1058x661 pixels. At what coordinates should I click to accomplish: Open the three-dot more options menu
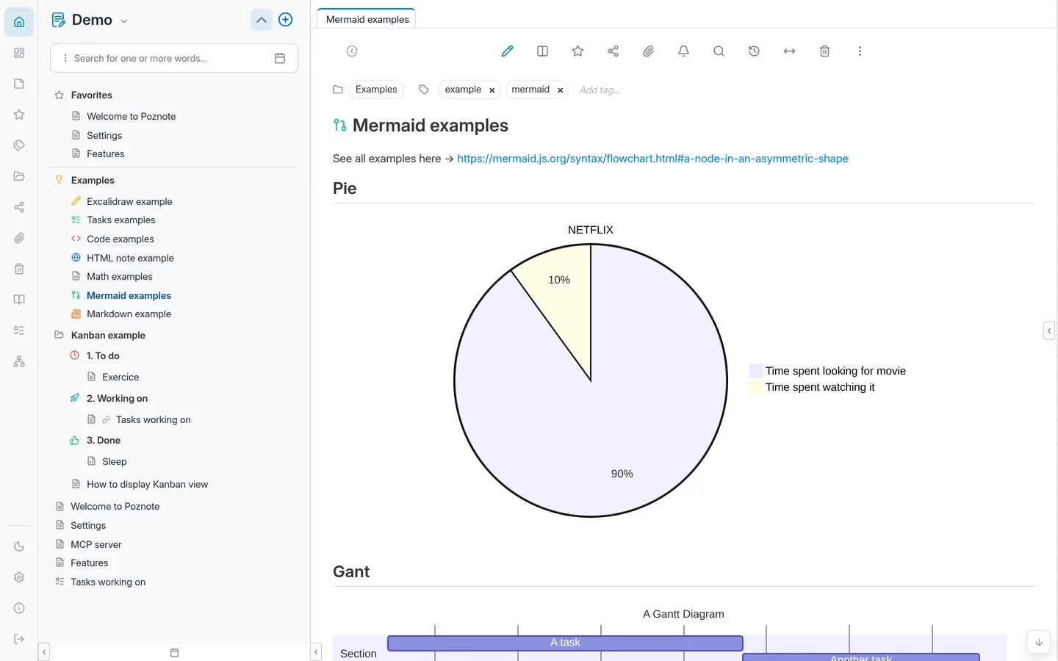click(860, 51)
